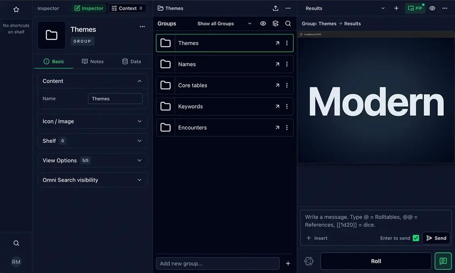Send the message with Send button
Screen dimensions: 455x273
click(436, 238)
